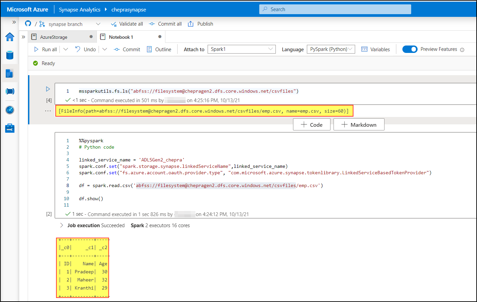This screenshot has width=477, height=302.
Task: Expand the resource pane next to AzureStorage tab
Action: [x=23, y=37]
